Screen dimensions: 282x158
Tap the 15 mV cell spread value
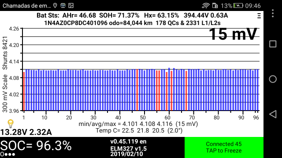click(233, 34)
